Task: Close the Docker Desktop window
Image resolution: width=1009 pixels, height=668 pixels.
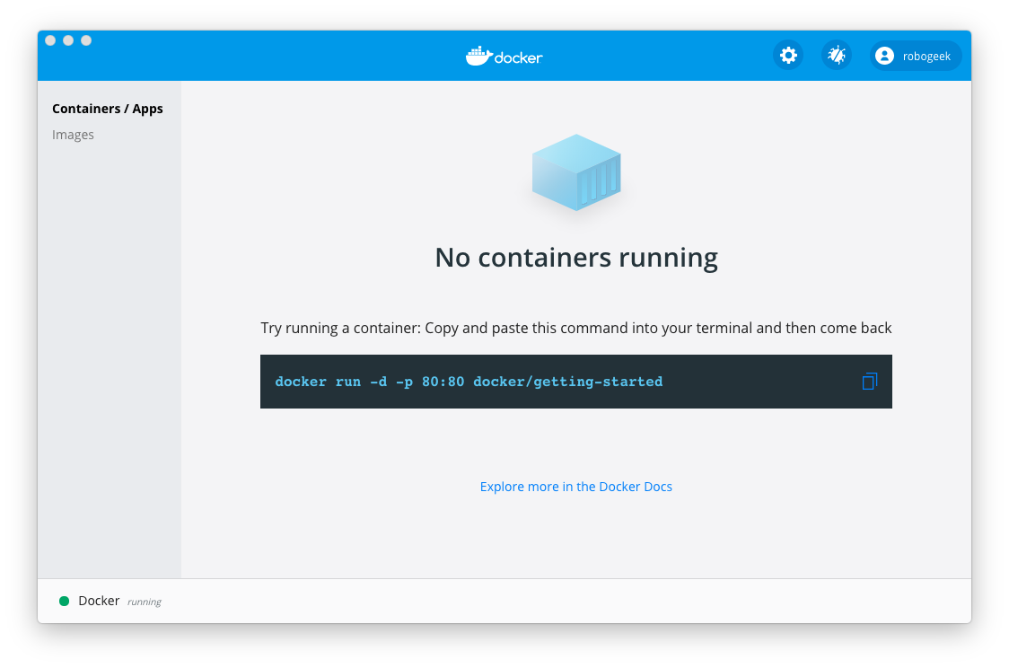Action: coord(50,40)
